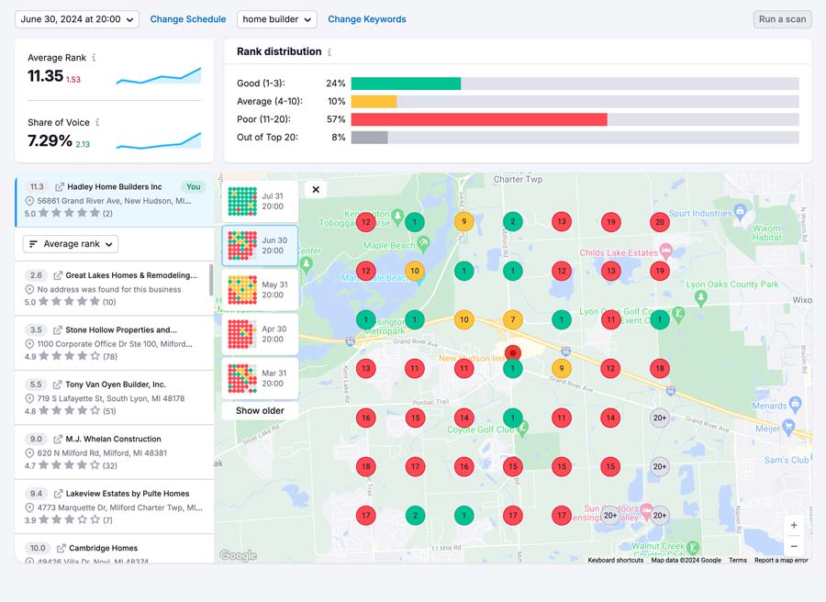Expand the home builder keyword dropdown
826x602 pixels.
coord(276,19)
